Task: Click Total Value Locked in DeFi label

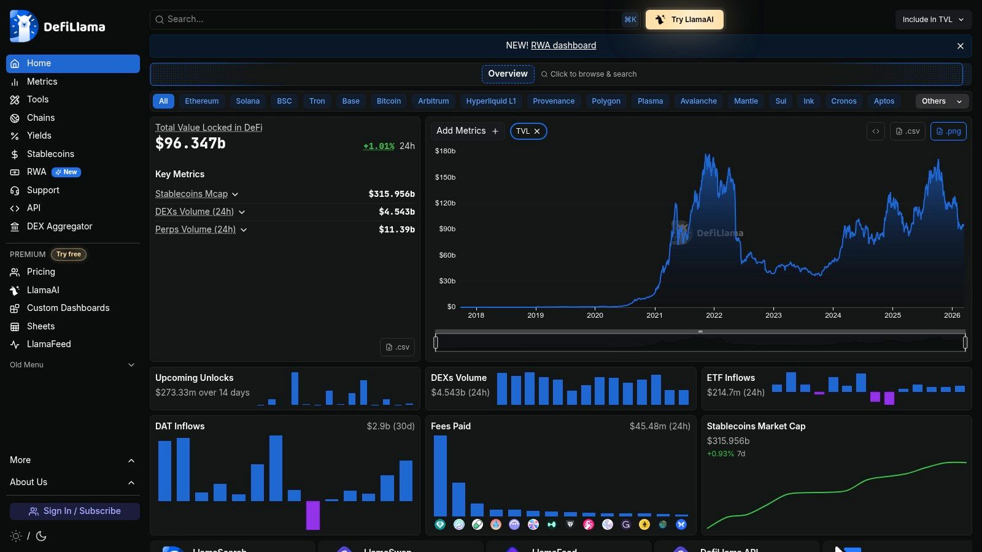Action: coord(209,128)
